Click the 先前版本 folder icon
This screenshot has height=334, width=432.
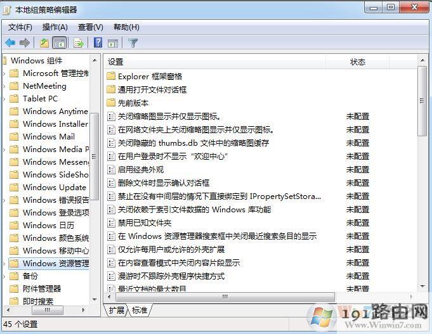coord(111,103)
